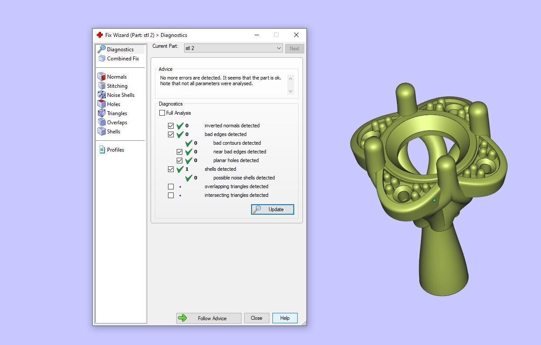Click the Update button
Image resolution: width=541 pixels, height=345 pixels.
[x=272, y=209]
